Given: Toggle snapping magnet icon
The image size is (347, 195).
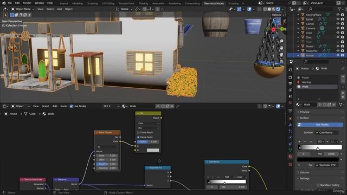Looking at the screenshot, I should tap(145, 9).
